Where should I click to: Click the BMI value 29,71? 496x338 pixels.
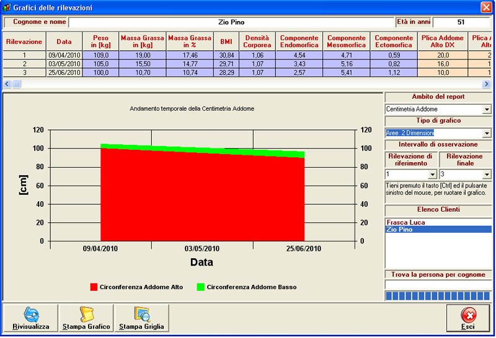(x=226, y=64)
